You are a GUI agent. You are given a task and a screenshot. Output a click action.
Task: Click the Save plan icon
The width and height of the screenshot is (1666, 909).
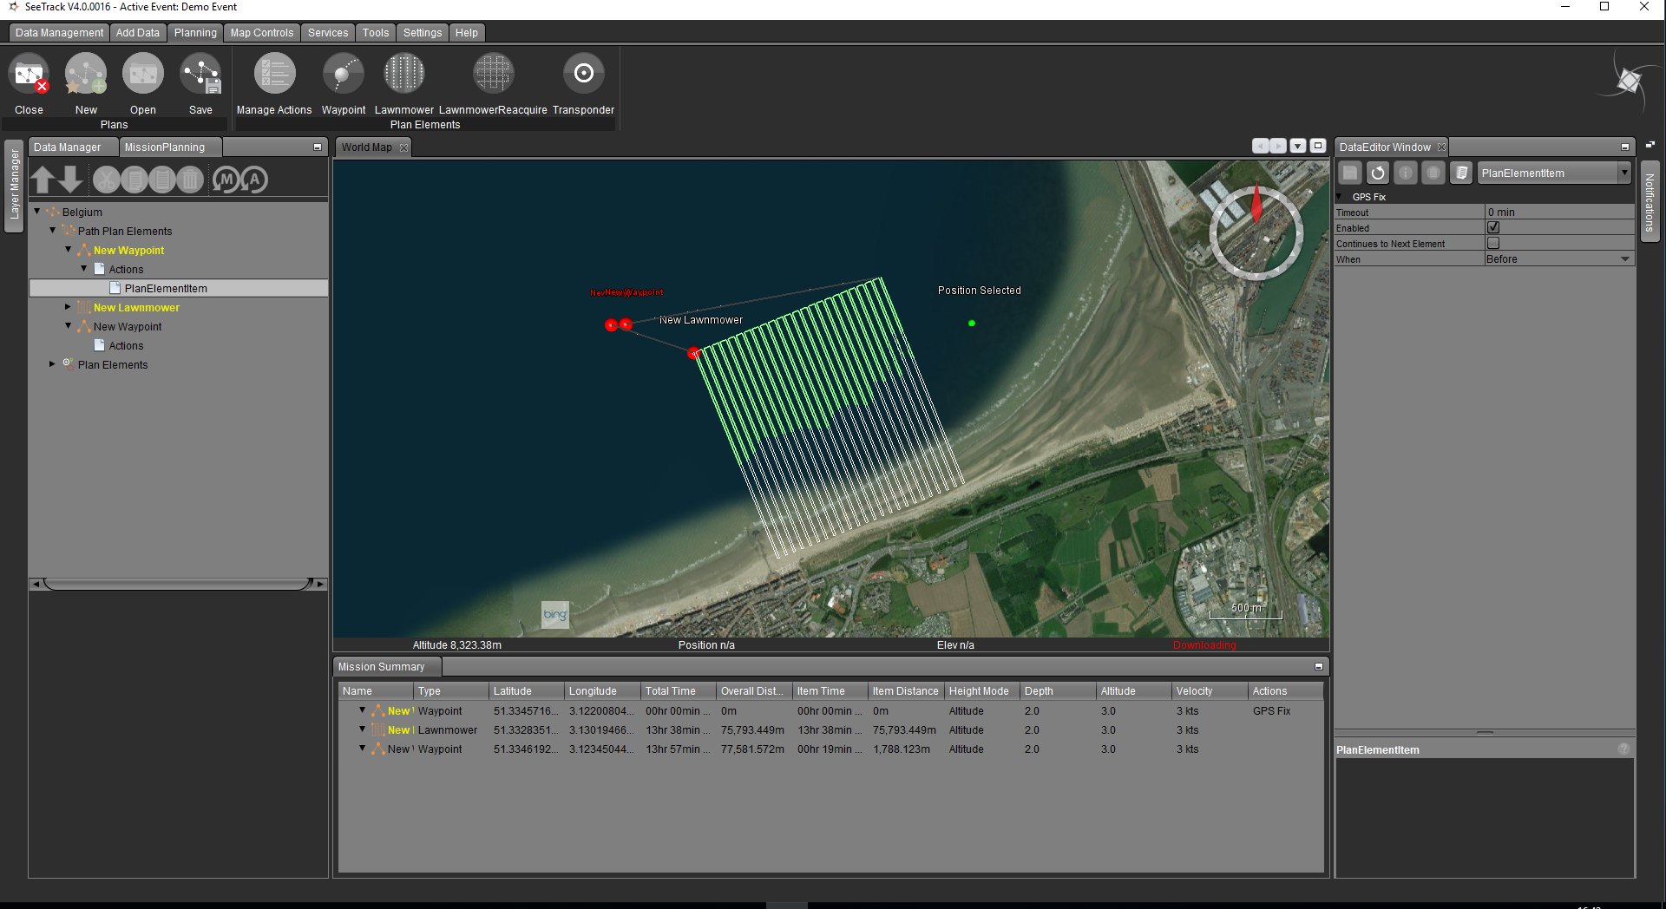(x=201, y=75)
